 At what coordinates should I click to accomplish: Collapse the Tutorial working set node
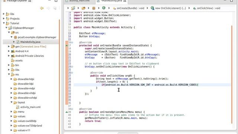click(4, 23)
